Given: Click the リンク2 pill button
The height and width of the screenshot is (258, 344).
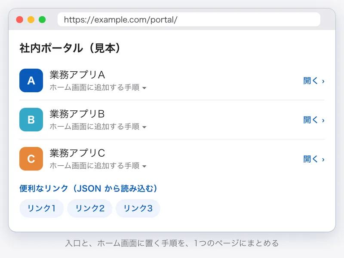Looking at the screenshot, I should pos(90,208).
